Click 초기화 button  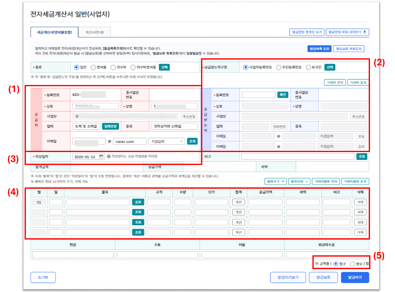tap(43, 277)
